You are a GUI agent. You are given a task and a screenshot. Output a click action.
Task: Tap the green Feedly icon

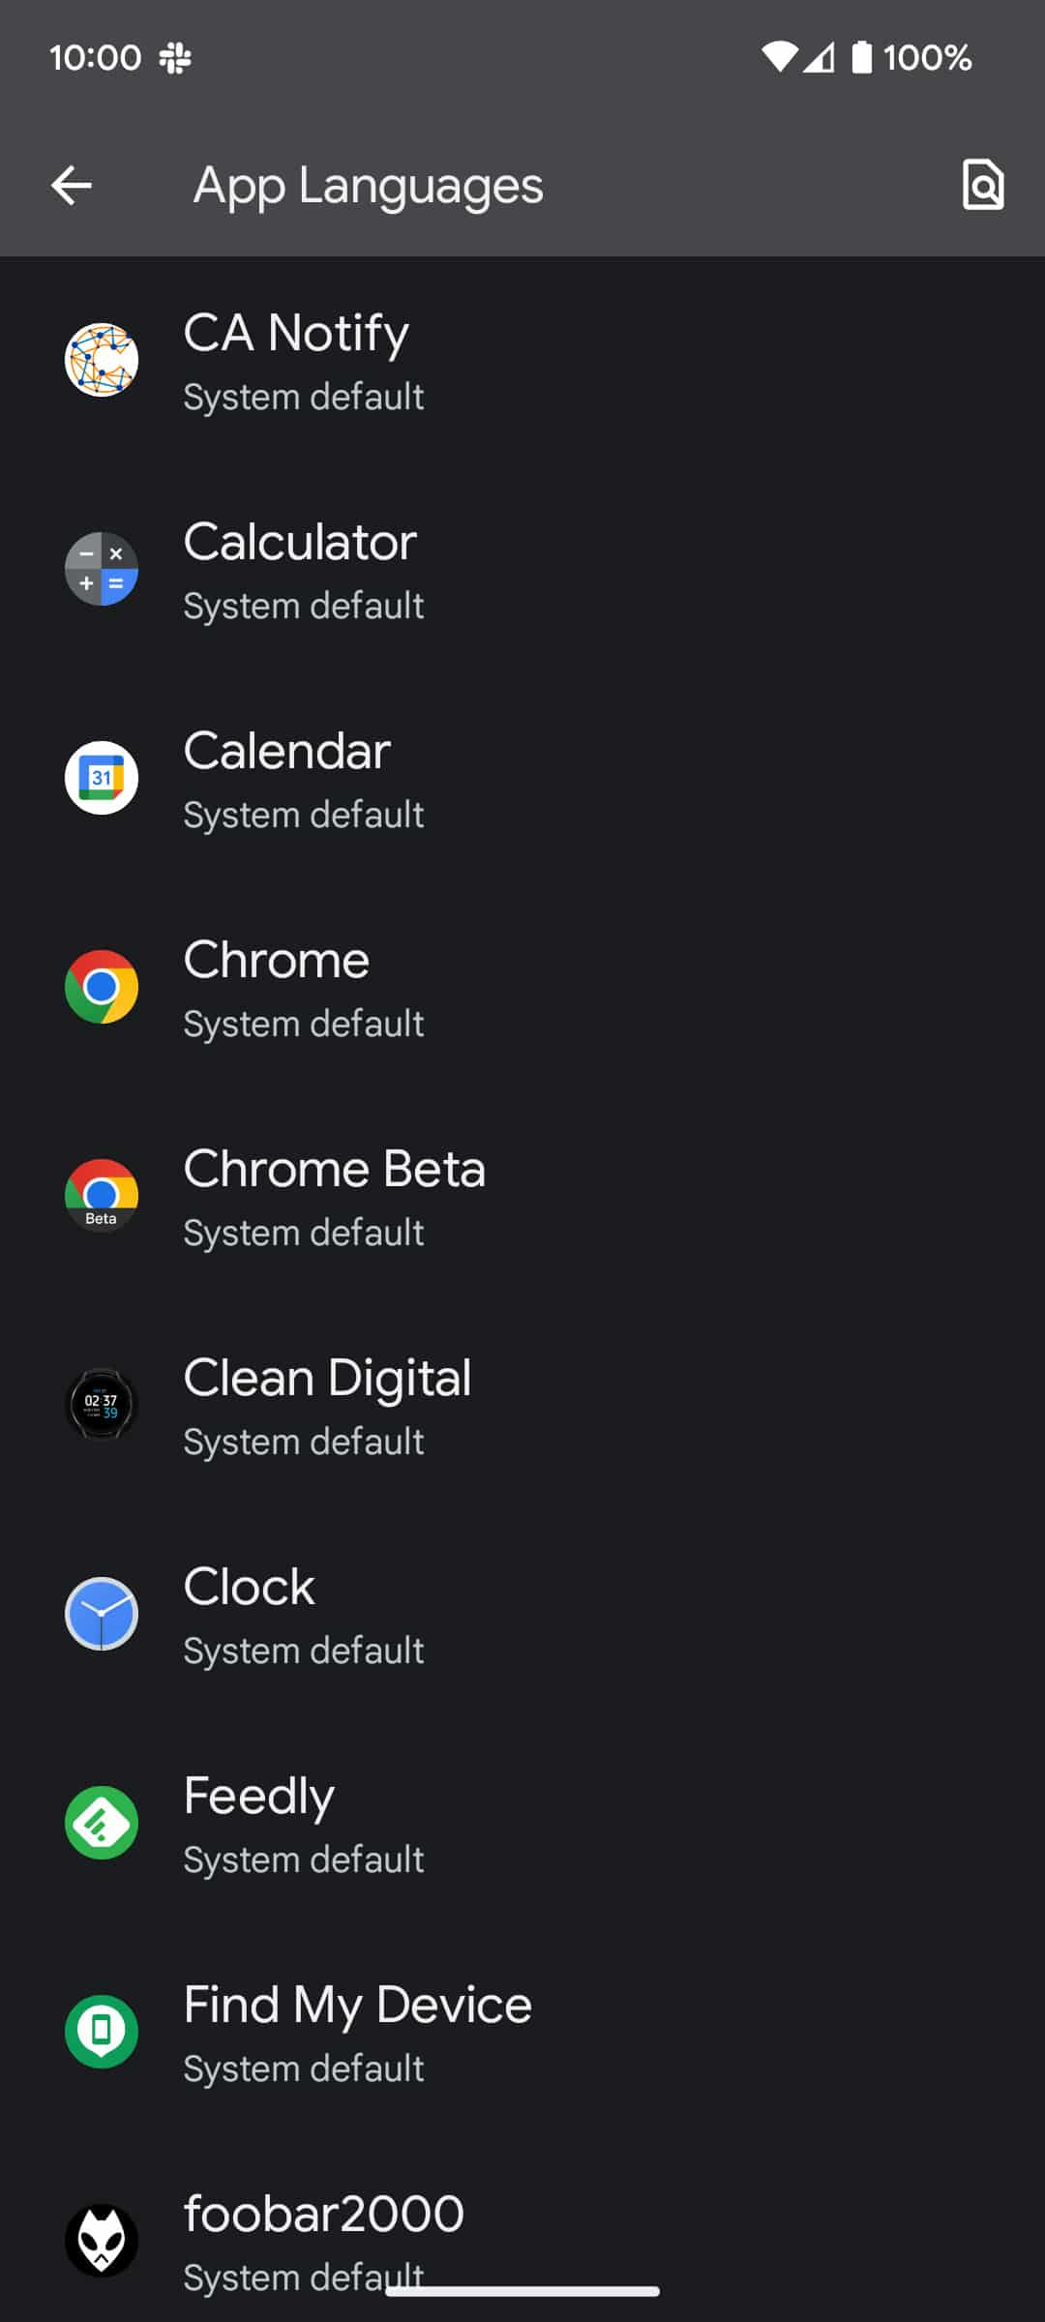[102, 1823]
